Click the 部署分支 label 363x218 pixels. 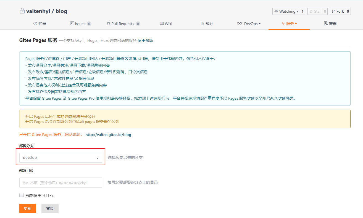pos(27,146)
